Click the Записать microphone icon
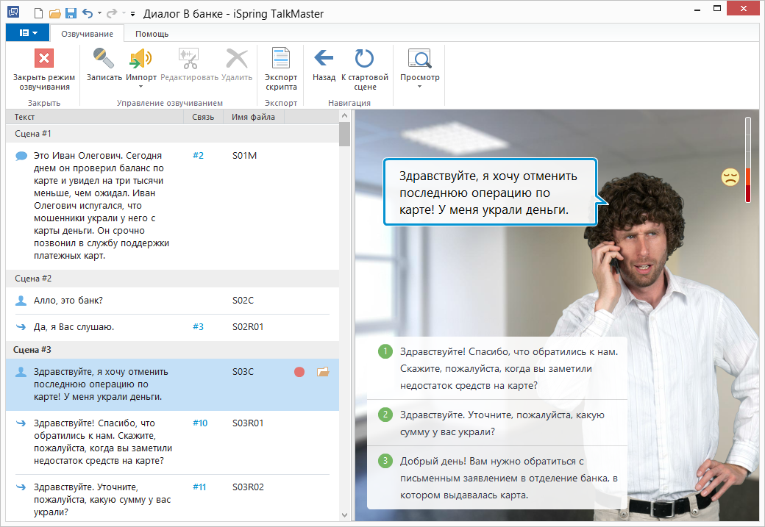The height and width of the screenshot is (527, 765). [x=104, y=58]
